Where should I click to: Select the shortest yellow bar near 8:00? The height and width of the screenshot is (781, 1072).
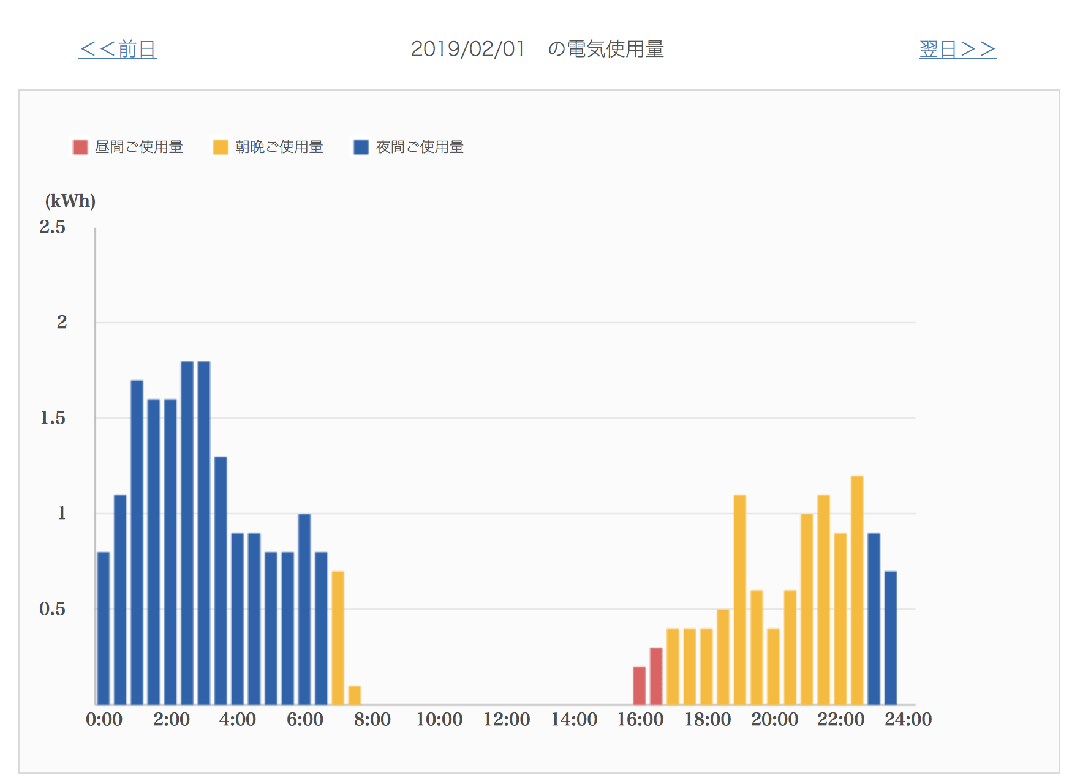pos(355,695)
